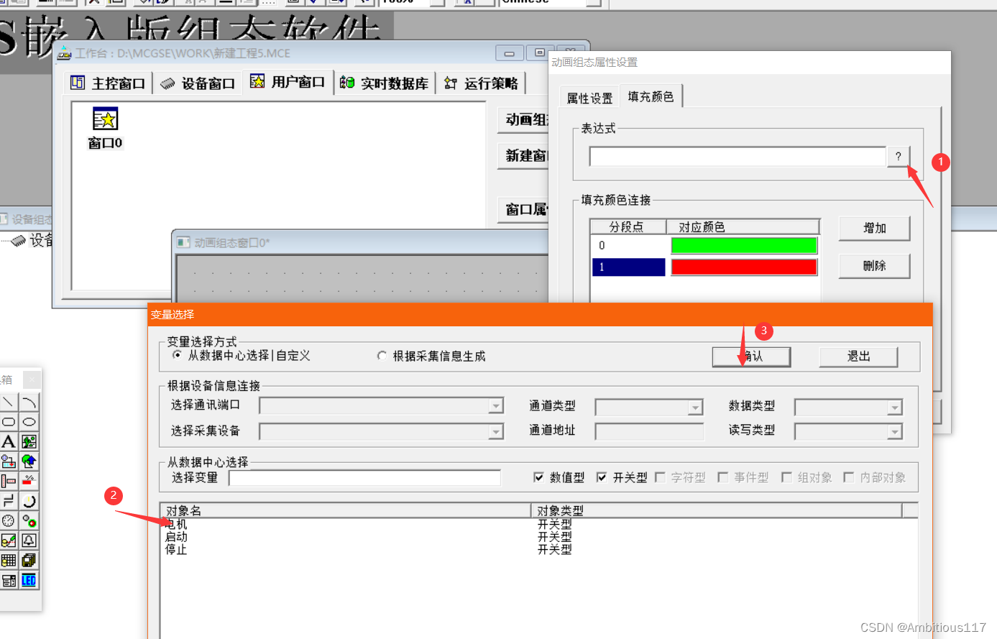This screenshot has width=997, height=639.
Task: Pick the indicator lamp button tool
Action: [x=29, y=520]
